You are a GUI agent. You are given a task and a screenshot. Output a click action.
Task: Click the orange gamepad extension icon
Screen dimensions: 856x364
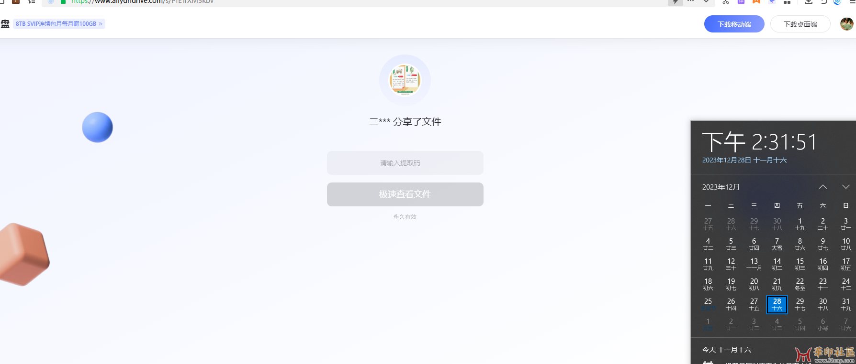tap(756, 2)
